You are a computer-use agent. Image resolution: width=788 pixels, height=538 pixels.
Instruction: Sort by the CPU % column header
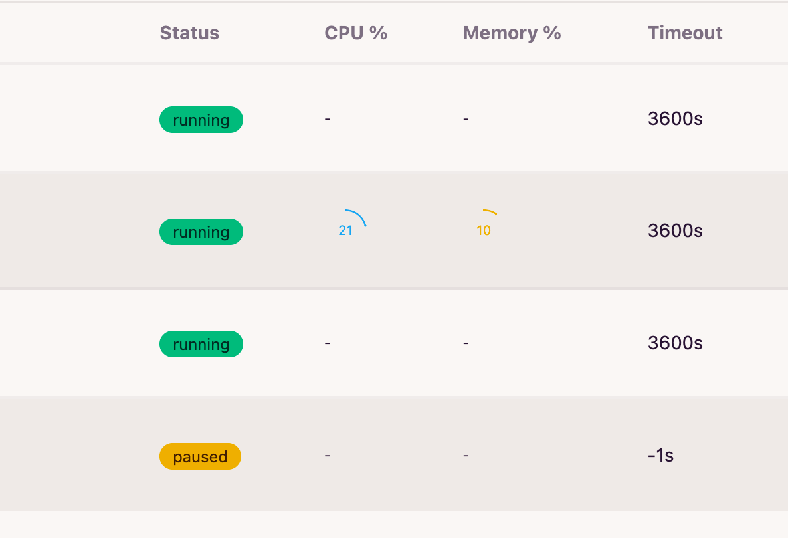point(356,33)
